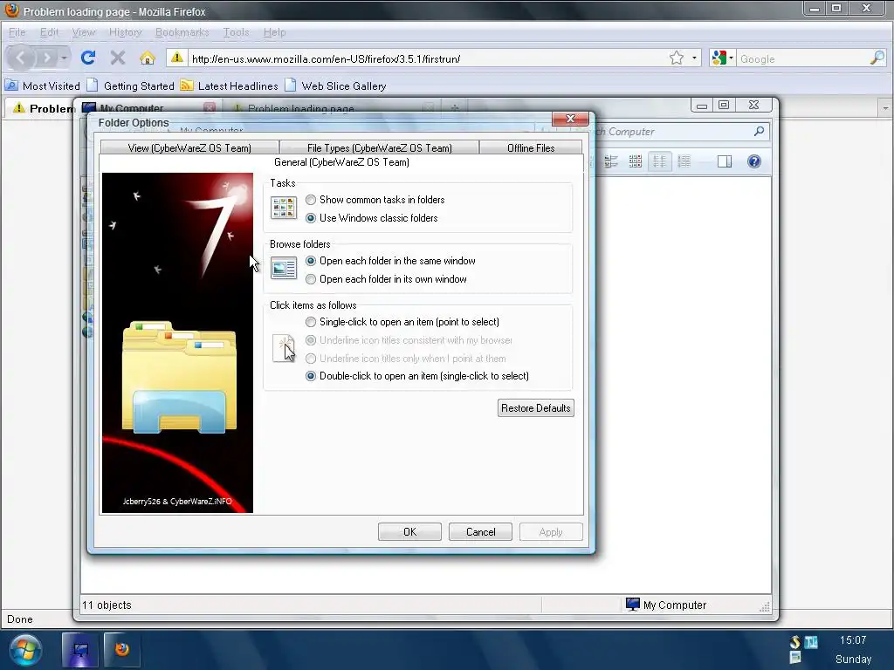Click the Restore Defaults button
Viewport: 894px width, 670px height.
(535, 408)
